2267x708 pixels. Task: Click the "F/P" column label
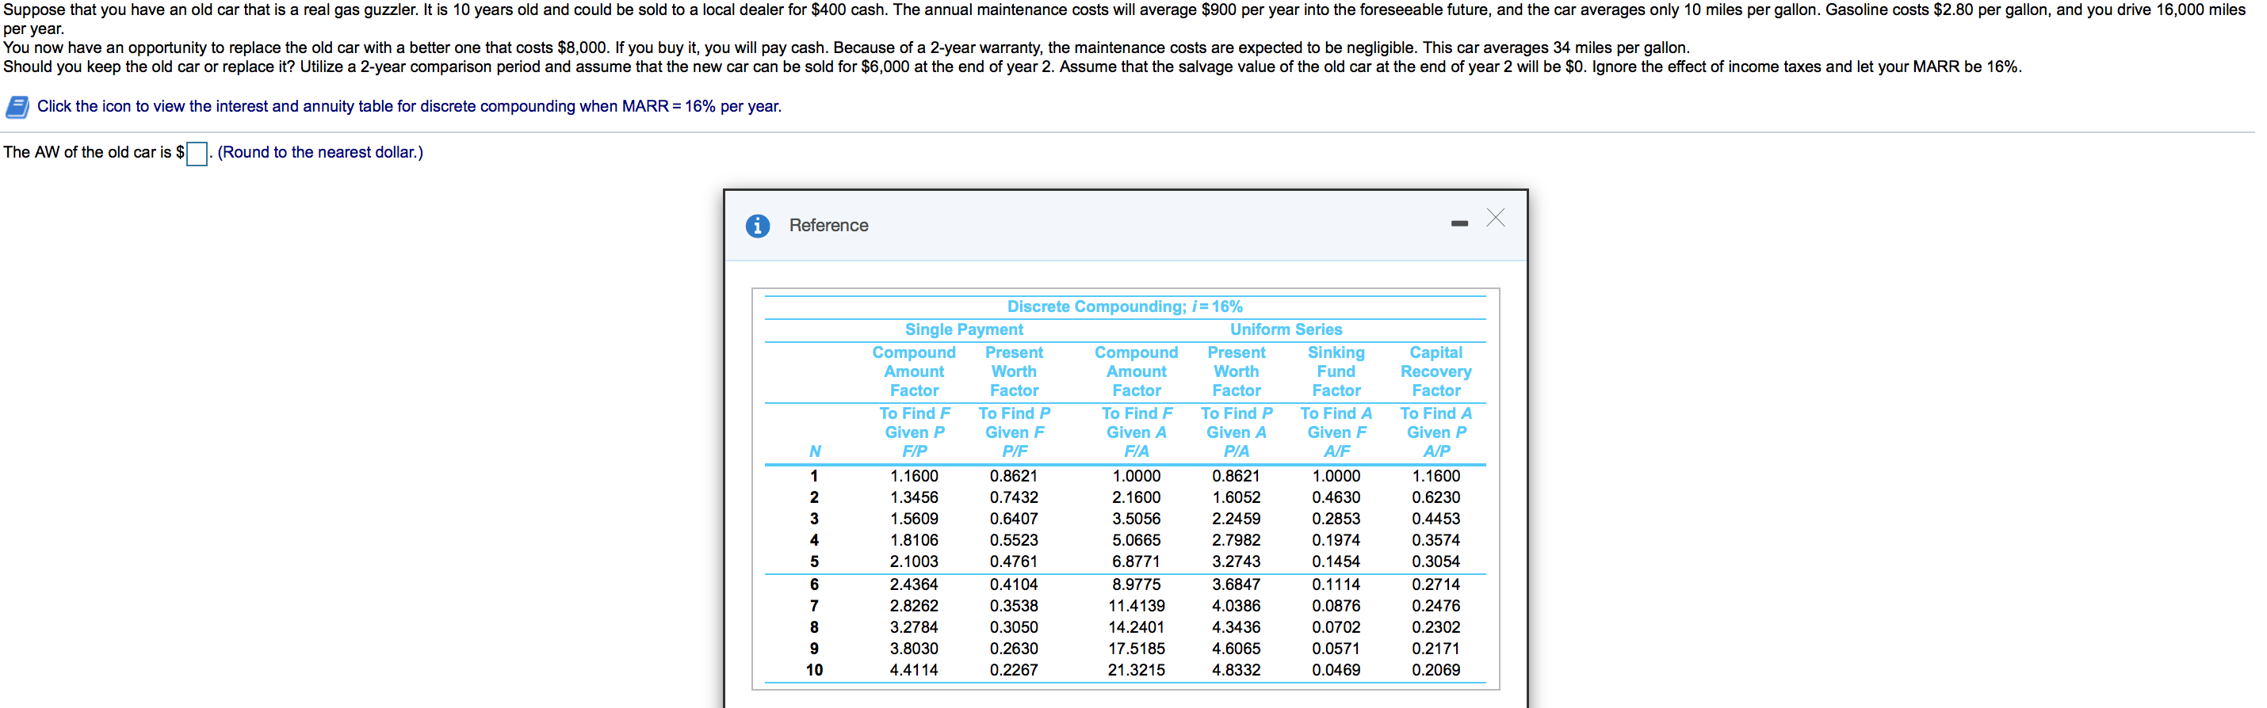click(x=915, y=451)
